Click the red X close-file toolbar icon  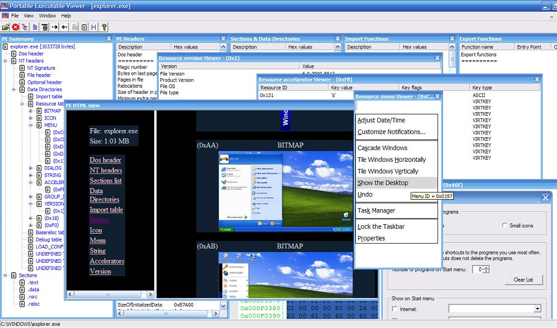coord(15,26)
